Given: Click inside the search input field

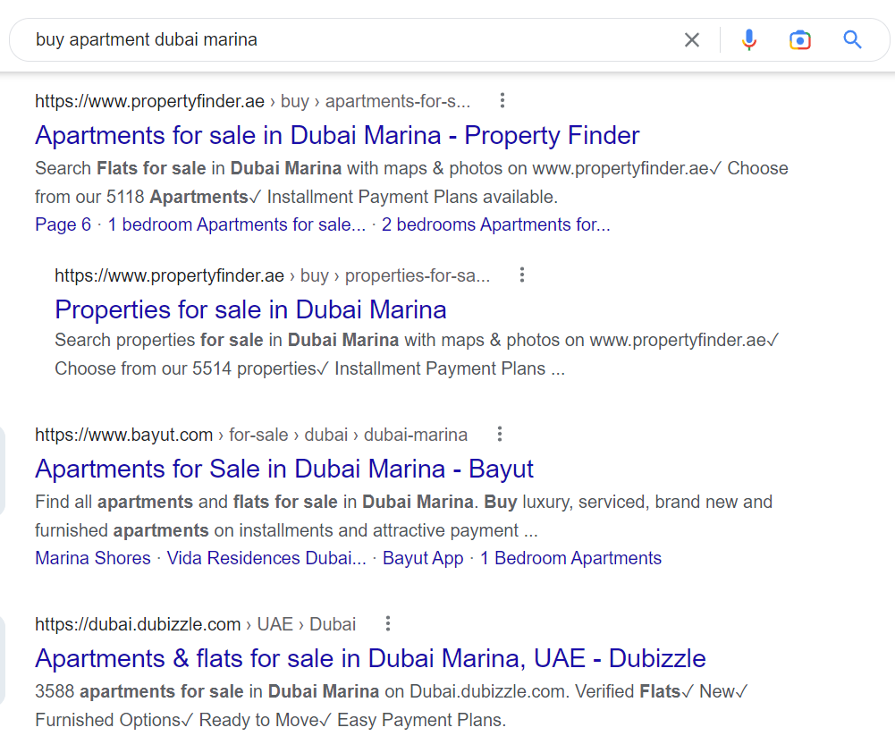Looking at the screenshot, I should (358, 39).
